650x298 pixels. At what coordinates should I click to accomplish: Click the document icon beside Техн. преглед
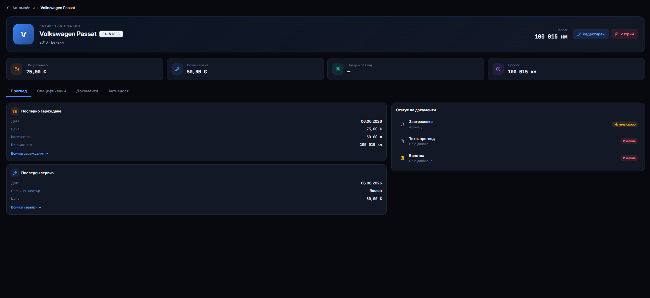pyautogui.click(x=402, y=141)
